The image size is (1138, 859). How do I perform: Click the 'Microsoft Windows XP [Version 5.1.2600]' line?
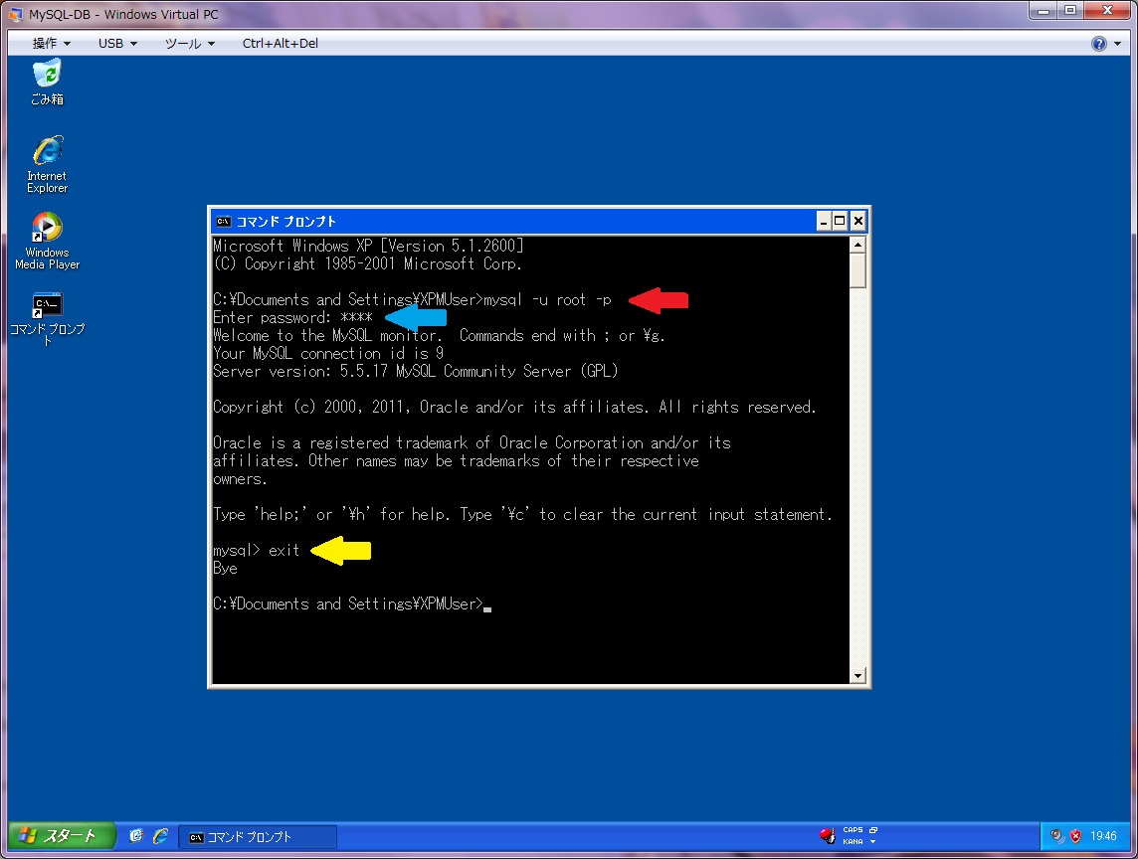point(368,246)
